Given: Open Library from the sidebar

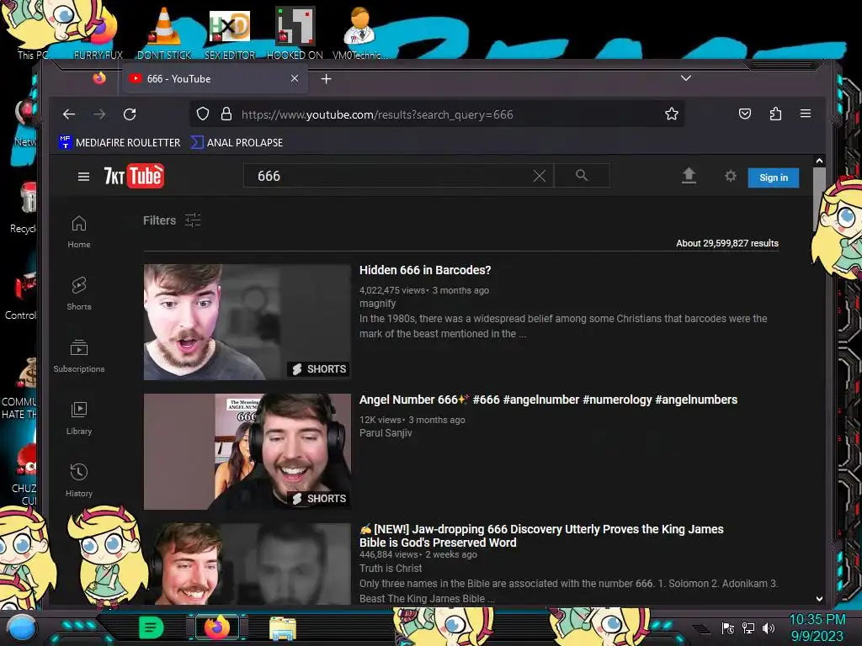Looking at the screenshot, I should coord(79,418).
